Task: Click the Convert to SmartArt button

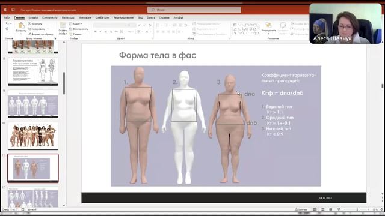Action: click(210, 34)
